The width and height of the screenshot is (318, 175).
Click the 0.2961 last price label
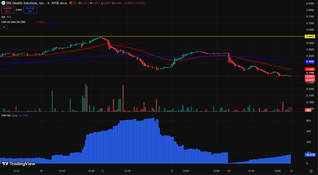click(310, 76)
